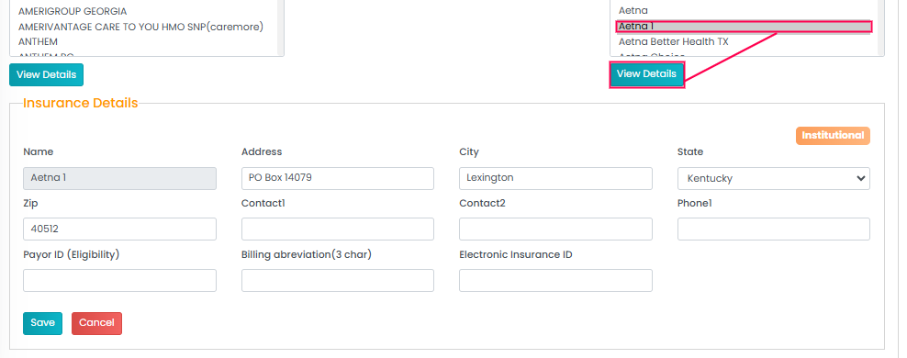907x358 pixels.
Task: Focus the empty Contact1 field
Action: 338,229
